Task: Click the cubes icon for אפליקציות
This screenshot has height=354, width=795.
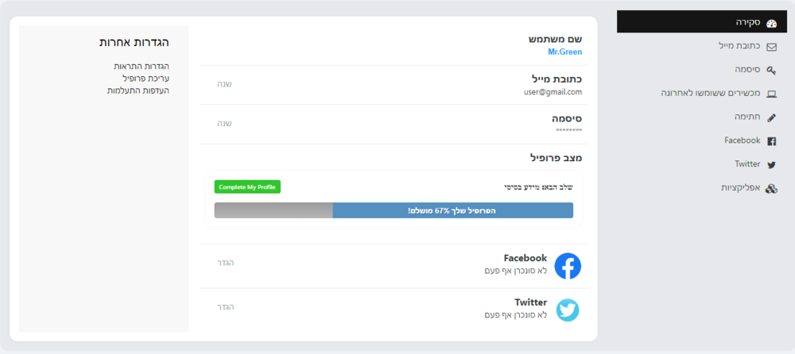Action: pos(770,189)
